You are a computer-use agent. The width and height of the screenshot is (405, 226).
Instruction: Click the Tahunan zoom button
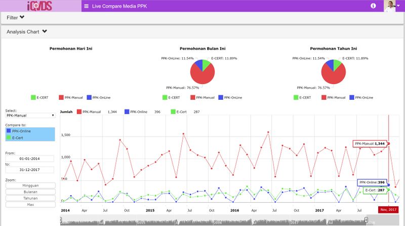coord(30,198)
